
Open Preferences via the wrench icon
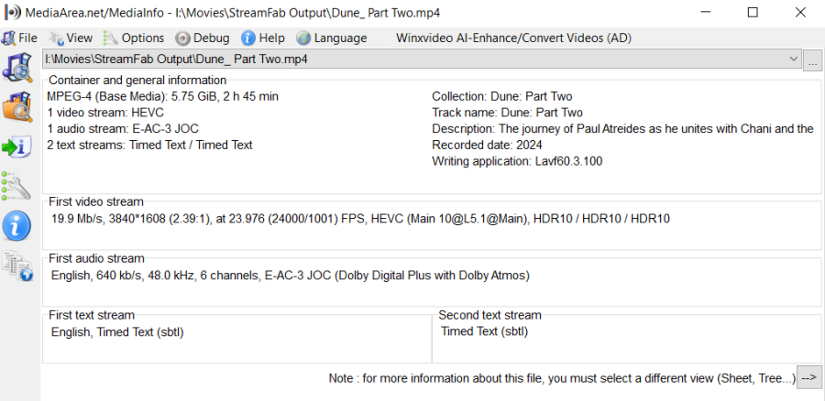(x=17, y=186)
